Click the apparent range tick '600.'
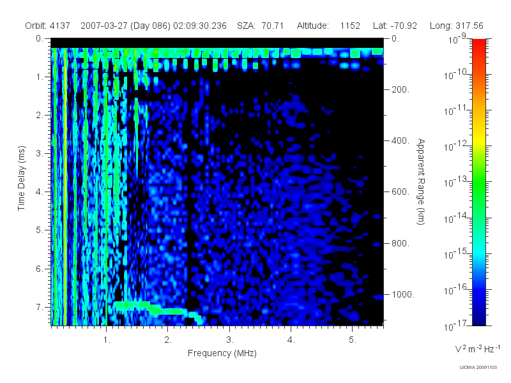The height and width of the screenshot is (383, 511). pyautogui.click(x=400, y=192)
